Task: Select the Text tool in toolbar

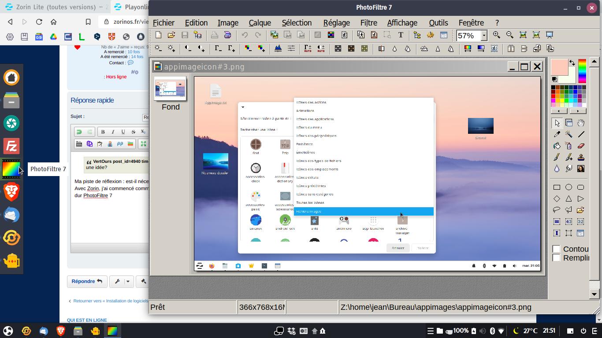Action: tap(401, 35)
